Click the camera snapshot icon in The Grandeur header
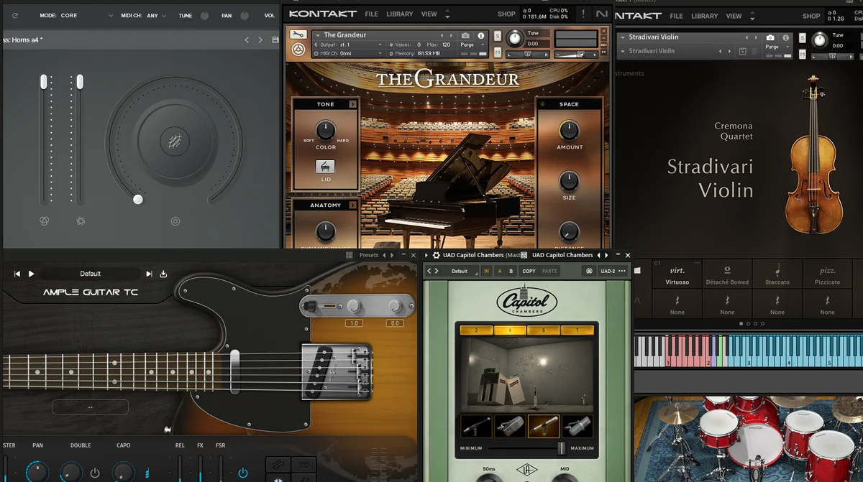This screenshot has height=482, width=863. (465, 35)
